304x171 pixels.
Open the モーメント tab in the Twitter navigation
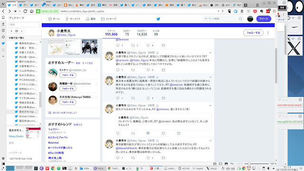point(73,19)
